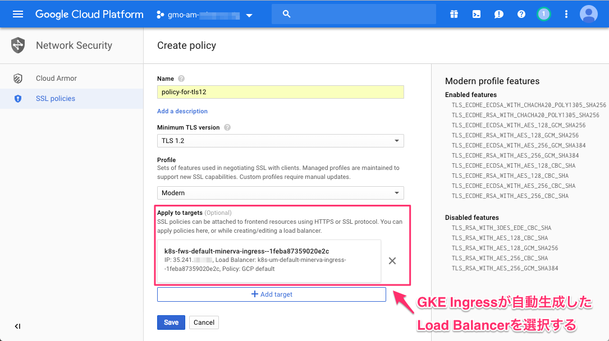
Task: Open the feedback alert icon
Action: pos(498,14)
